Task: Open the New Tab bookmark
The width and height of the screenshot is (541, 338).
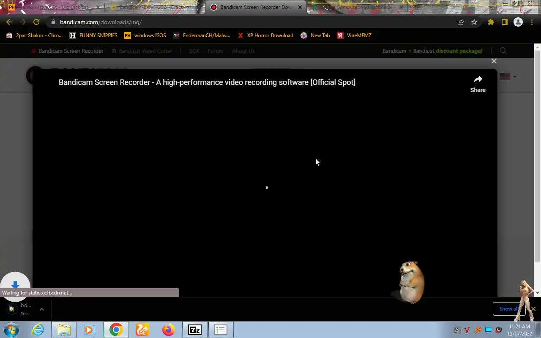Action: pyautogui.click(x=315, y=35)
